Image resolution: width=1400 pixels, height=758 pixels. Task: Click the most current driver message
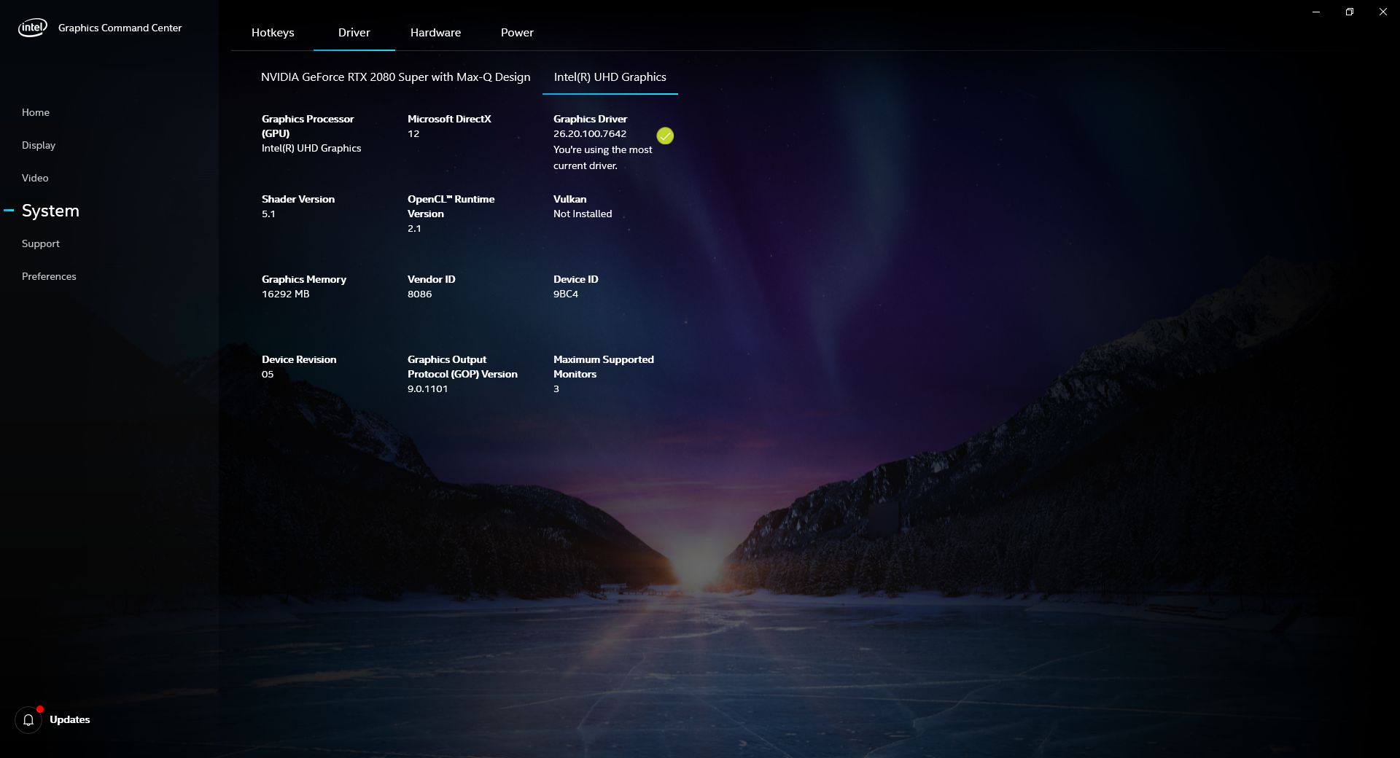click(603, 157)
